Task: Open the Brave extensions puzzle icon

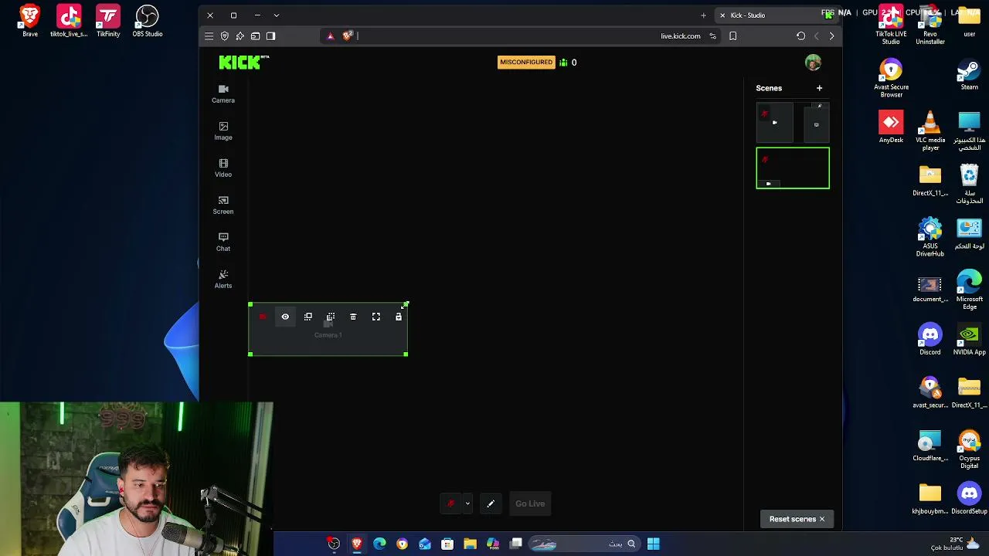Action: 240,36
